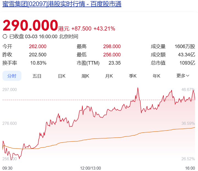Click the 成交额 value 43.34亿
Viewport: 198px width, 171px height.
(x=186, y=55)
